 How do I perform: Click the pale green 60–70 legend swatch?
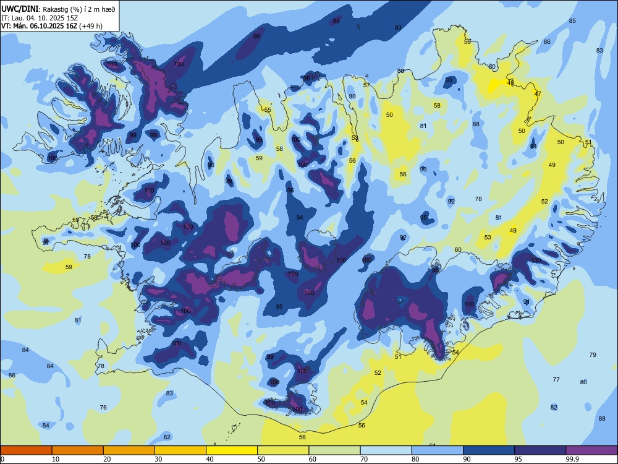click(334, 450)
